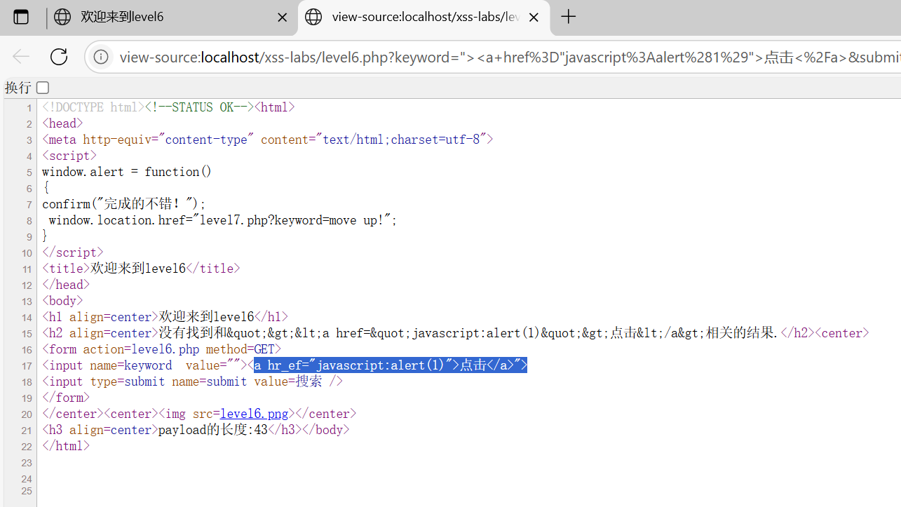Click the form action=level6.php line
The height and width of the screenshot is (507, 901).
161,349
